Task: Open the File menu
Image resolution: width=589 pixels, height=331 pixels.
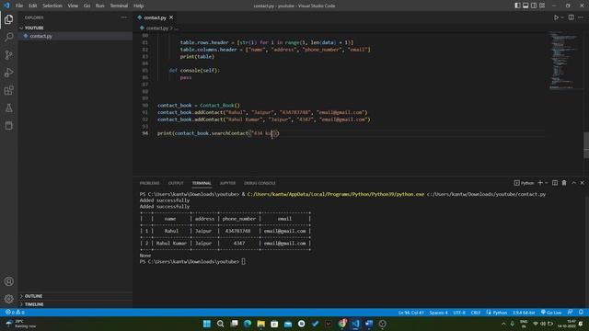Action: (x=19, y=6)
